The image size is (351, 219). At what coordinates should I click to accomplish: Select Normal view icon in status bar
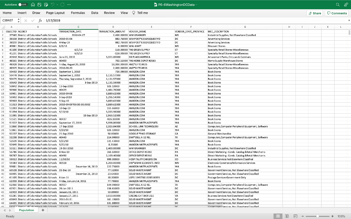click(278, 216)
